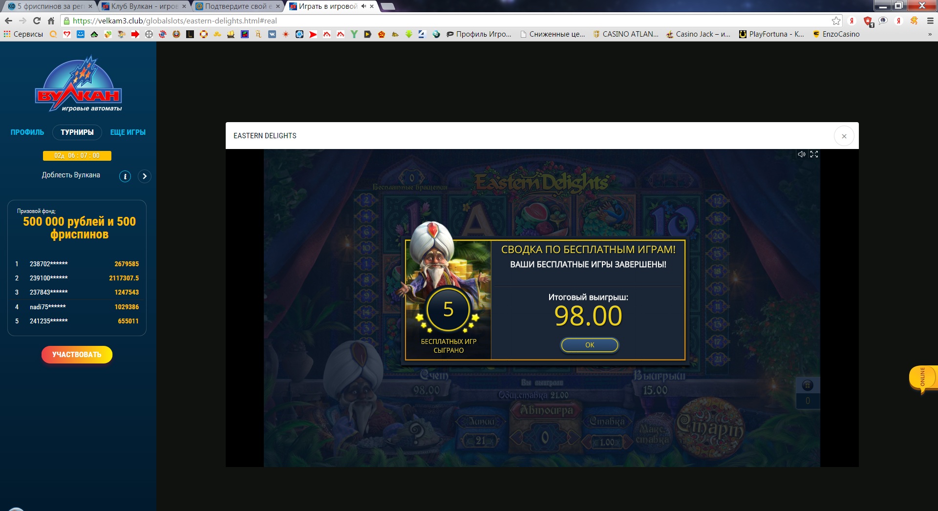Open the red arrow bookmark icon

pos(135,34)
